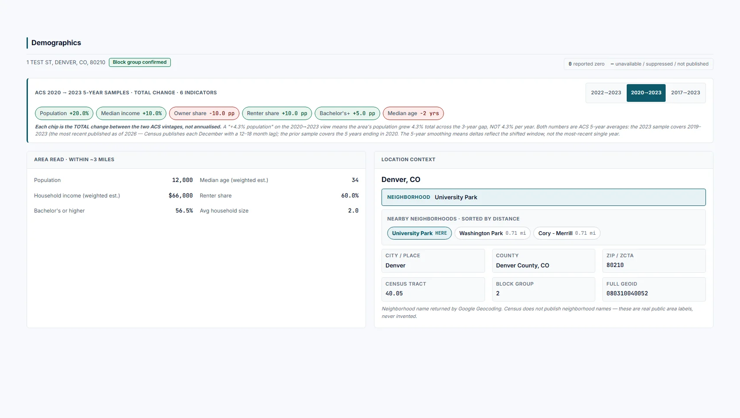
Task: Click the County Denver County, CO card
Action: 543,261
